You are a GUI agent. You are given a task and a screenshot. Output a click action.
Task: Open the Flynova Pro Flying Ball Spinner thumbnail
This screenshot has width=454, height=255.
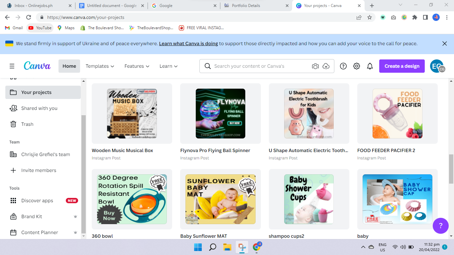pyautogui.click(x=220, y=114)
